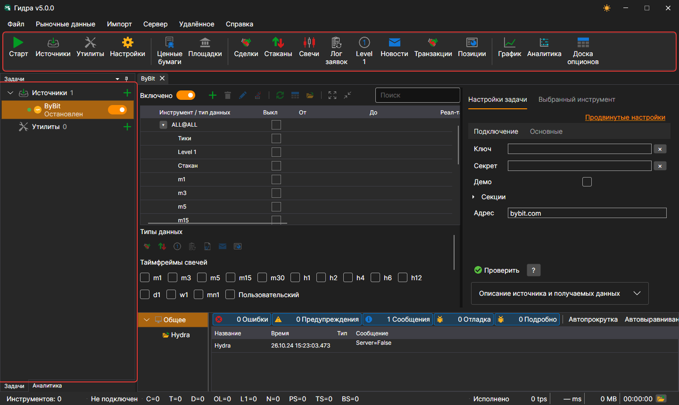Check the m30 candle timeframe box

click(262, 277)
